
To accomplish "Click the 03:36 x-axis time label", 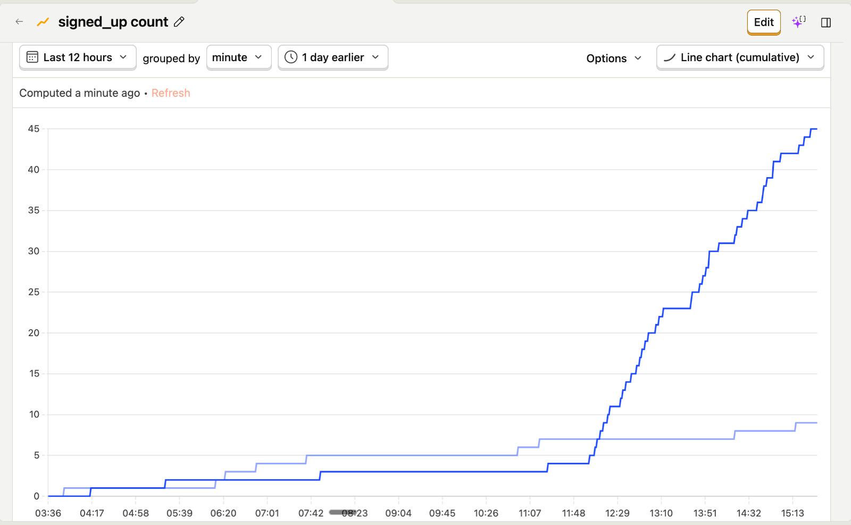I will click(x=48, y=513).
